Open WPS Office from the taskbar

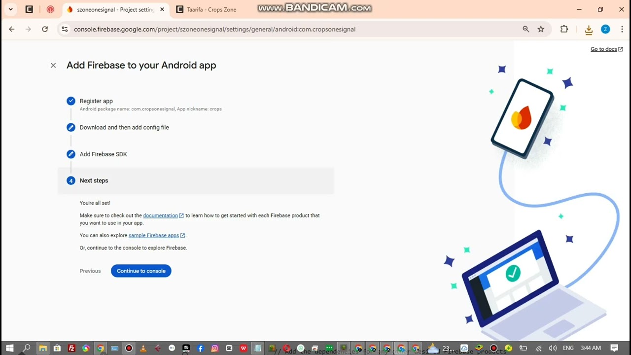[243, 348]
